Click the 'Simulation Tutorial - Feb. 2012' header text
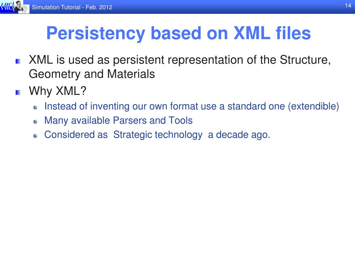The height and width of the screenshot is (266, 355). point(72,7)
